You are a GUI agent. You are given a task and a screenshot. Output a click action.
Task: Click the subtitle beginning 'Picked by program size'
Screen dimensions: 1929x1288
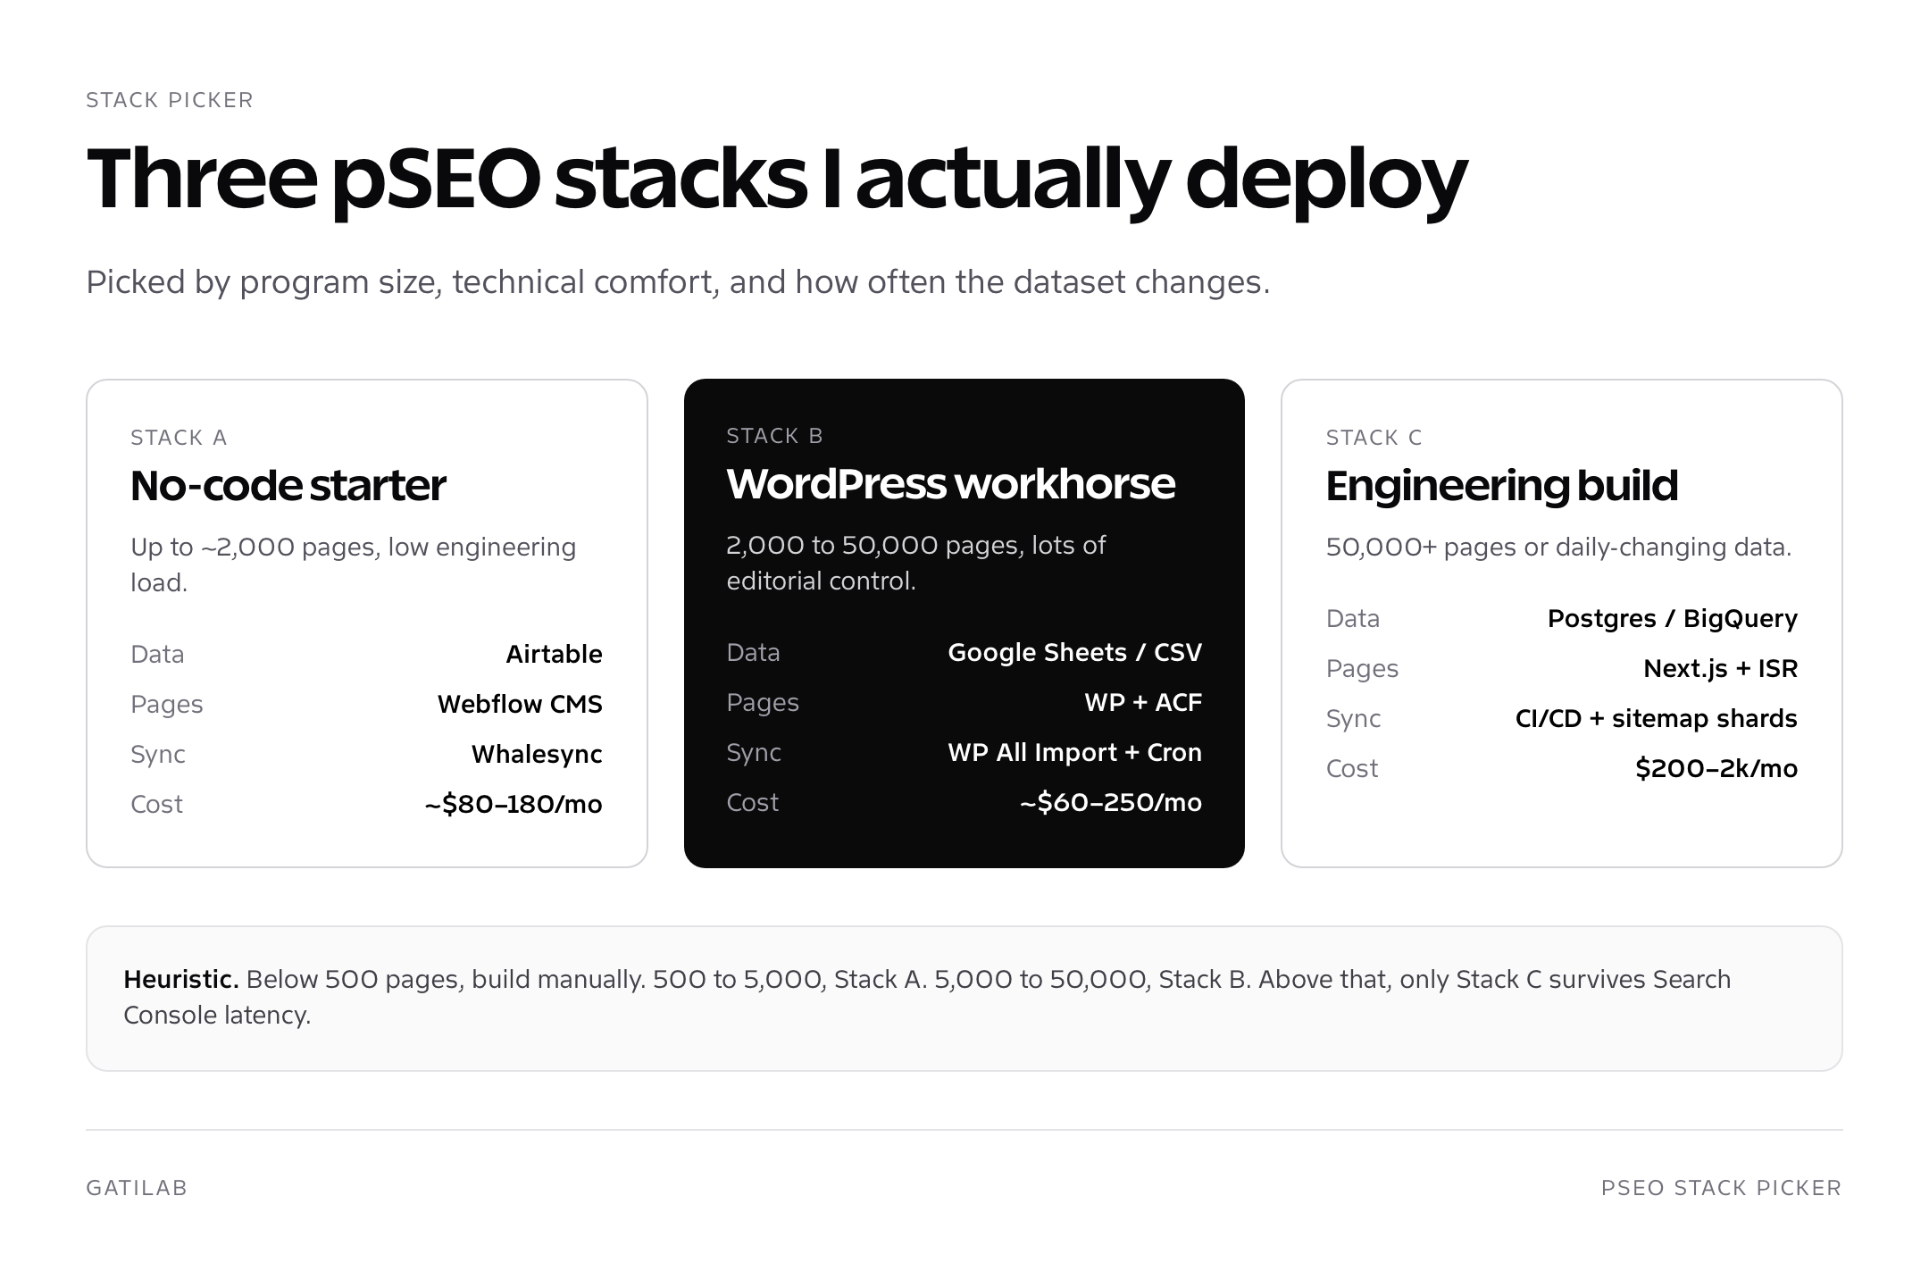coord(678,282)
